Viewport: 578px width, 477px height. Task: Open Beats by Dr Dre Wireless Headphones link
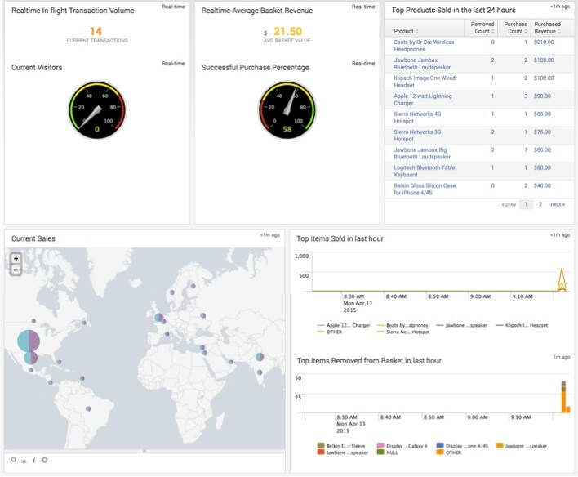[424, 46]
